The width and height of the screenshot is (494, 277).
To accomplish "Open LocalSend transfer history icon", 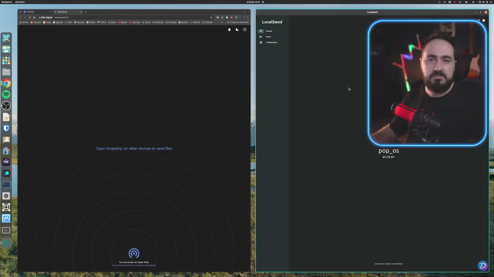I will tap(479, 21).
